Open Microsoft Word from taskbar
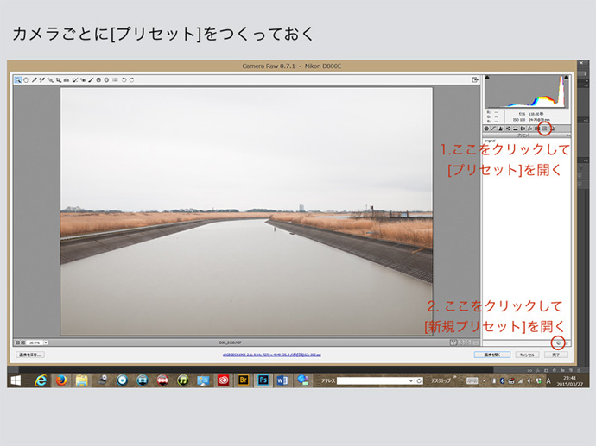The width and height of the screenshot is (596, 446). [x=282, y=380]
